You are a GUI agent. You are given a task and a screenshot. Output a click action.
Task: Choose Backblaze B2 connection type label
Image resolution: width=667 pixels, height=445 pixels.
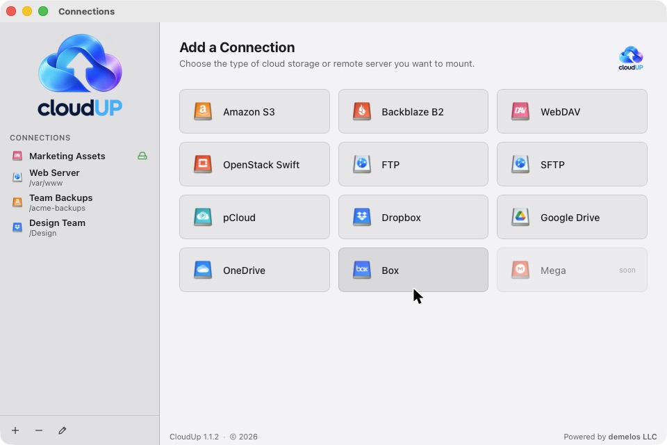click(x=413, y=112)
